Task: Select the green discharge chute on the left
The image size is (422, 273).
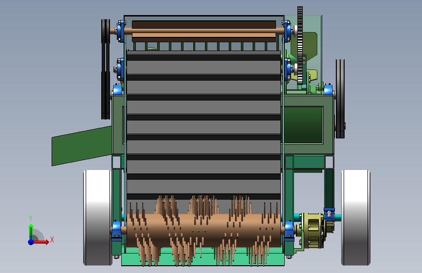Action: tap(82, 146)
